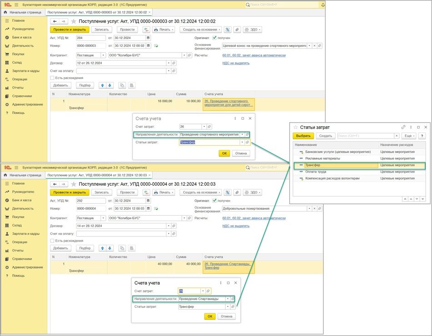The image size is (432, 336).
Task: Click the help question mark in Статьи затрат
Action: pos(422,136)
